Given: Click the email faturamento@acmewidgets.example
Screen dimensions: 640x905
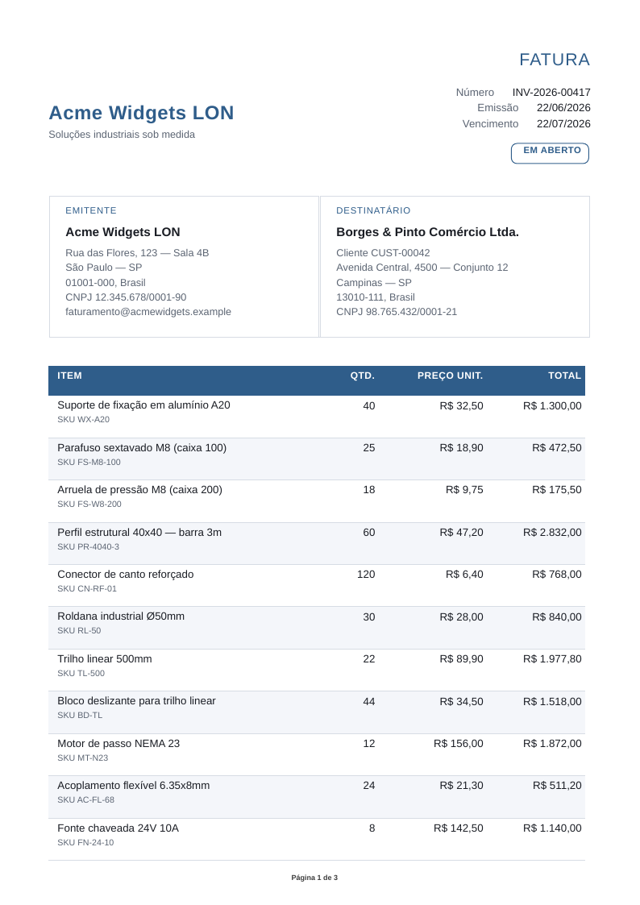Looking at the screenshot, I should click(x=148, y=312).
